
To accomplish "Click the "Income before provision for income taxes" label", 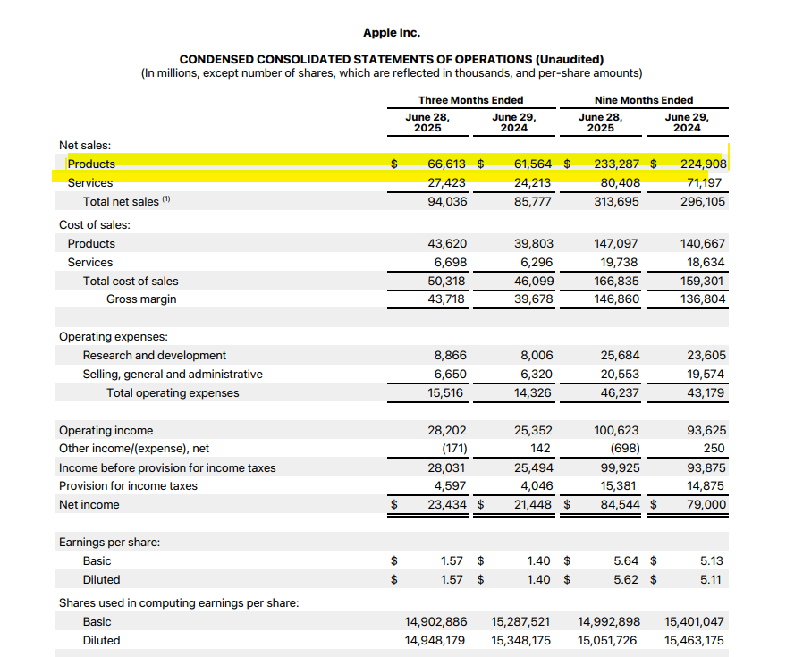I will (x=167, y=468).
